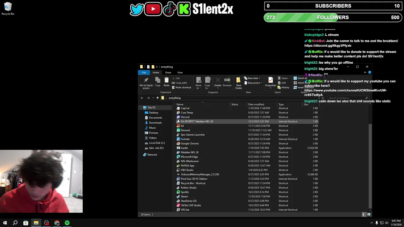
Task: Click the Copy to icon
Action: coord(207,83)
